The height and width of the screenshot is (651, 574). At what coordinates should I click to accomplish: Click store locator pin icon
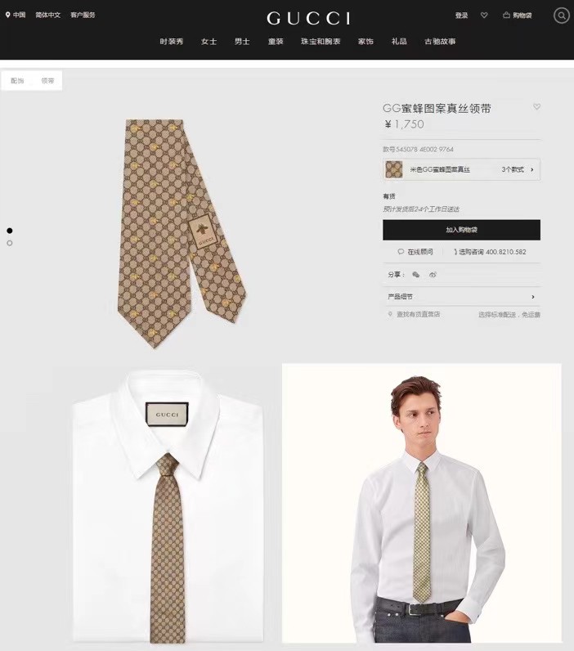pyautogui.click(x=390, y=314)
